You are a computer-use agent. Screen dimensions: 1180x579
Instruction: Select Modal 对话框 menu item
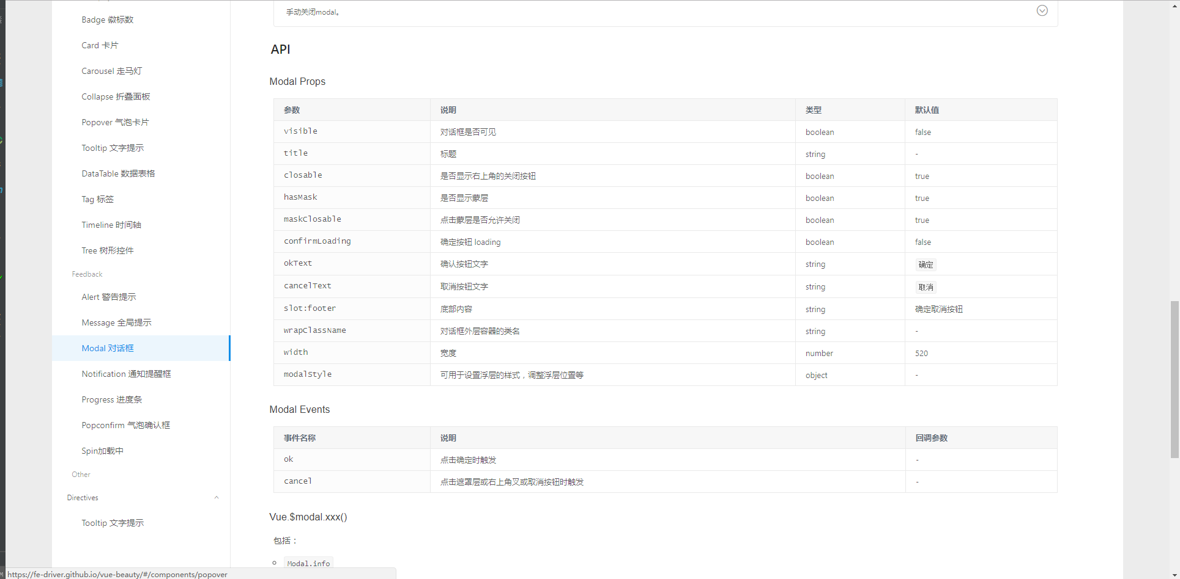pos(141,348)
